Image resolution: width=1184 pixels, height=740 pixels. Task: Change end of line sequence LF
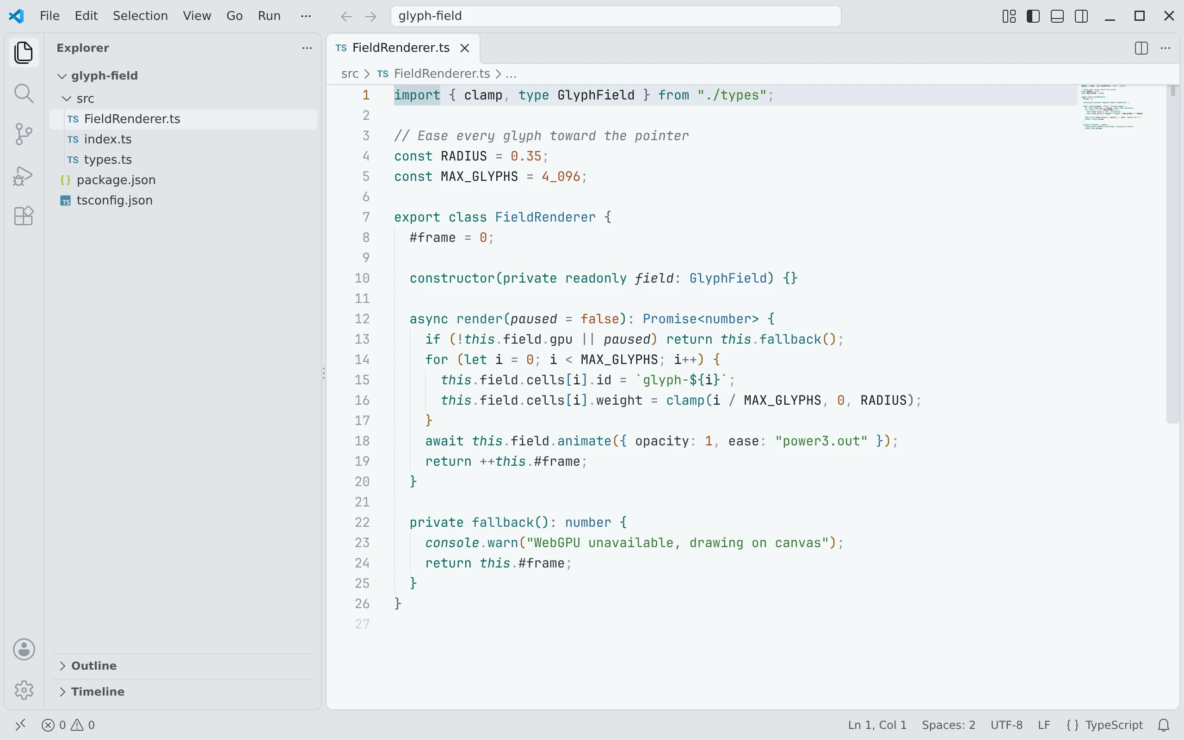coord(1044,725)
